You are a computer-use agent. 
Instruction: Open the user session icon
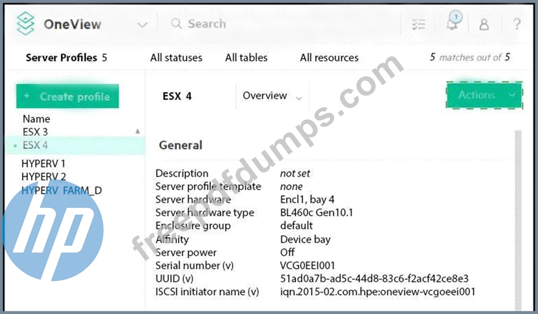point(484,24)
